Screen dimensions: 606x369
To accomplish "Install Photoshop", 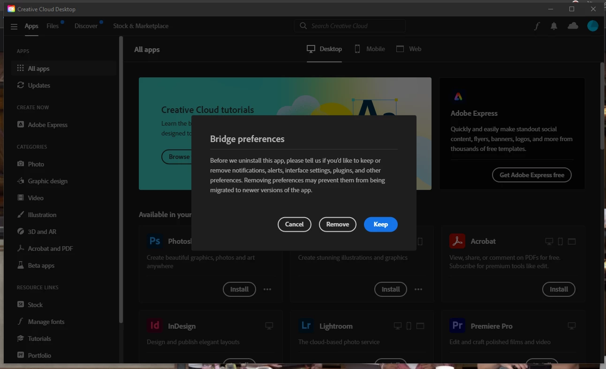I will pyautogui.click(x=239, y=289).
